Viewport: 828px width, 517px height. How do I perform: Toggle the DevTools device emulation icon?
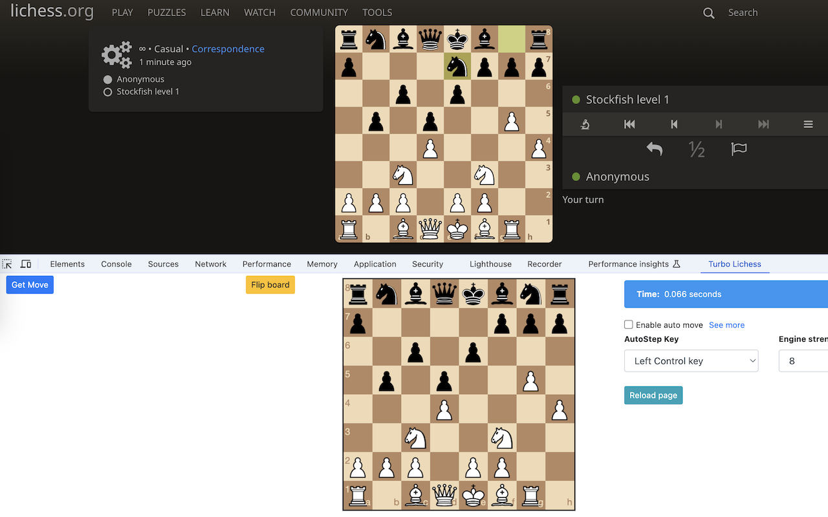[x=25, y=264]
